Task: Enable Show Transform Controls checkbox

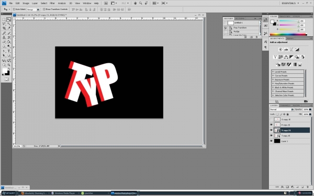Action: coord(44,9)
